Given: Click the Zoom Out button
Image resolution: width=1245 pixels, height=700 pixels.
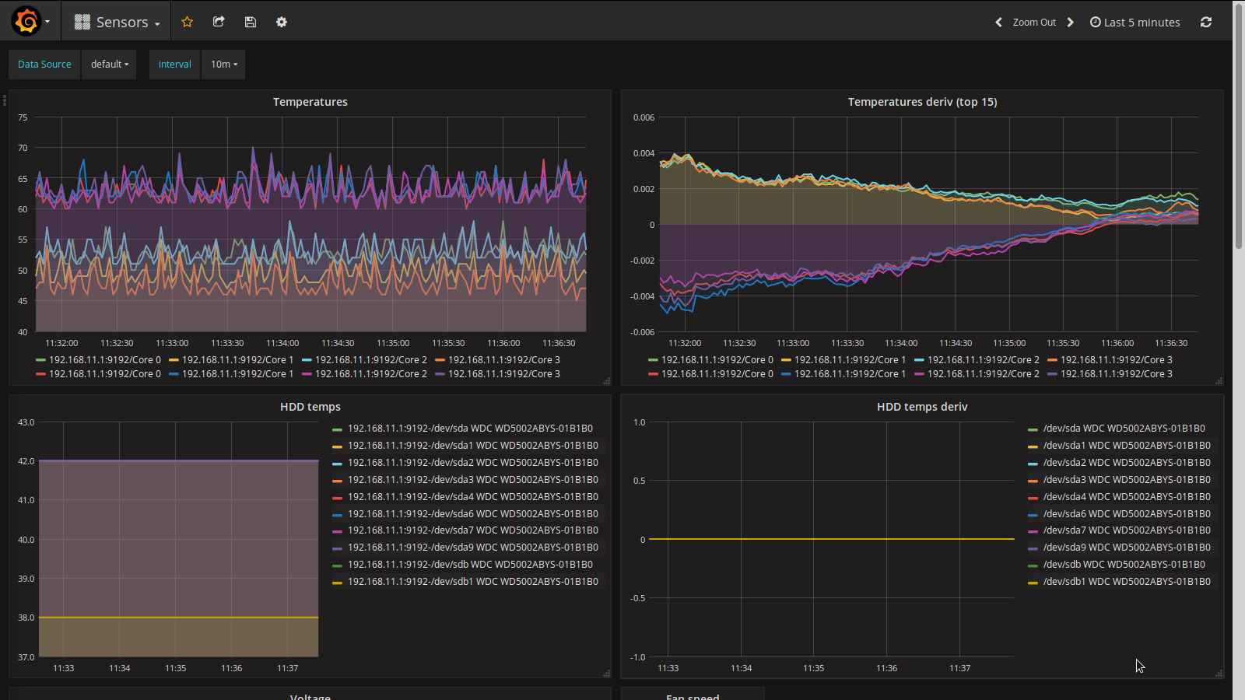Looking at the screenshot, I should coord(1034,23).
